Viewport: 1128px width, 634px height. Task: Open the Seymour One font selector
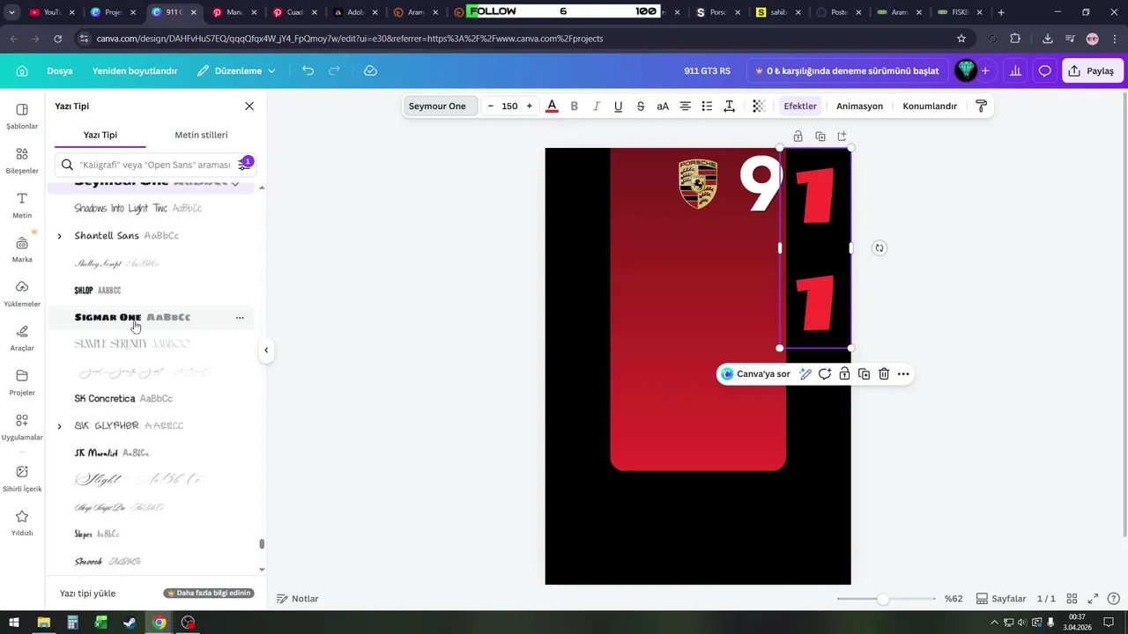click(x=441, y=106)
